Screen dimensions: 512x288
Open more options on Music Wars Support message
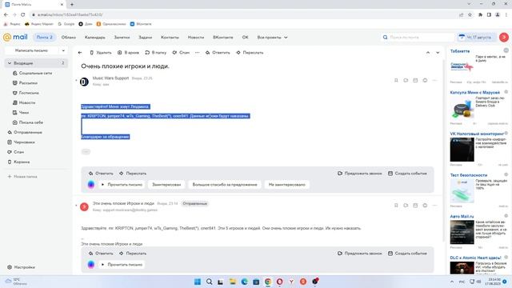pyautogui.click(x=434, y=80)
